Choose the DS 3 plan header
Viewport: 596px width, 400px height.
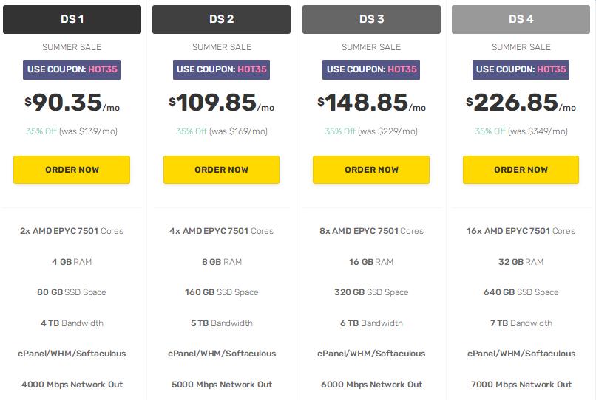tap(371, 19)
